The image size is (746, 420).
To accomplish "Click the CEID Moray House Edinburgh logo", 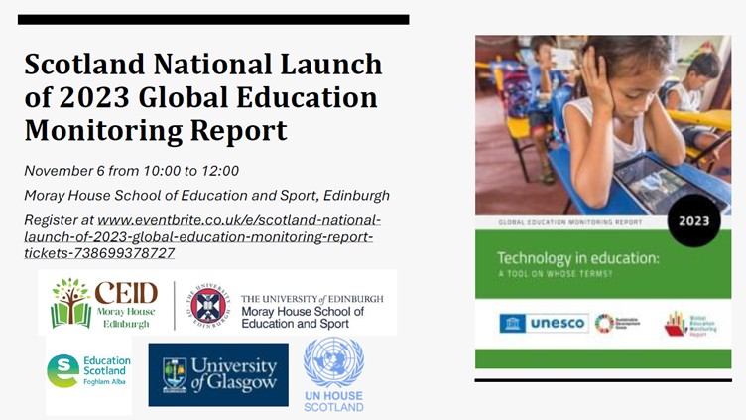I will pyautogui.click(x=104, y=304).
